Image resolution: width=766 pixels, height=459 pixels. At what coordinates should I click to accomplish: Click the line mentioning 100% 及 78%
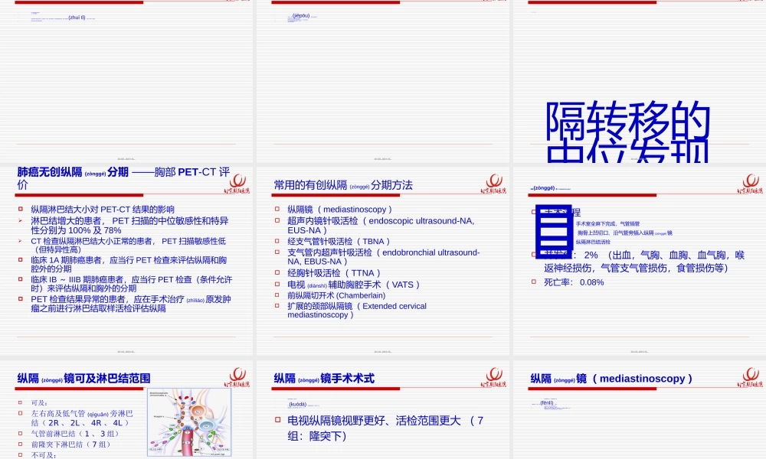pyautogui.click(x=129, y=226)
